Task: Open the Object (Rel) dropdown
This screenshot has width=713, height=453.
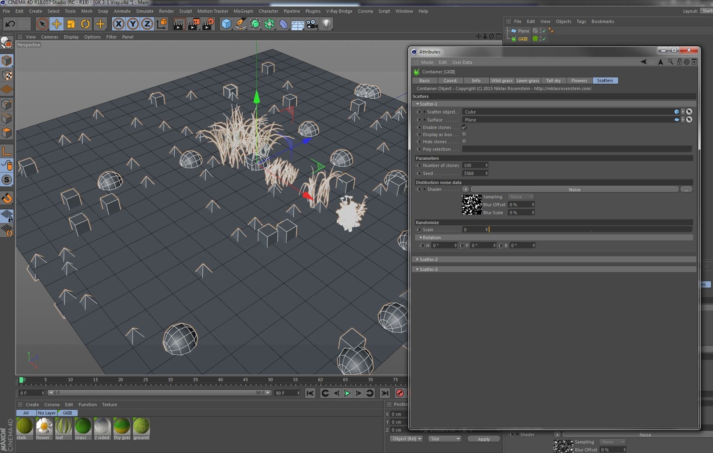Action: point(406,439)
